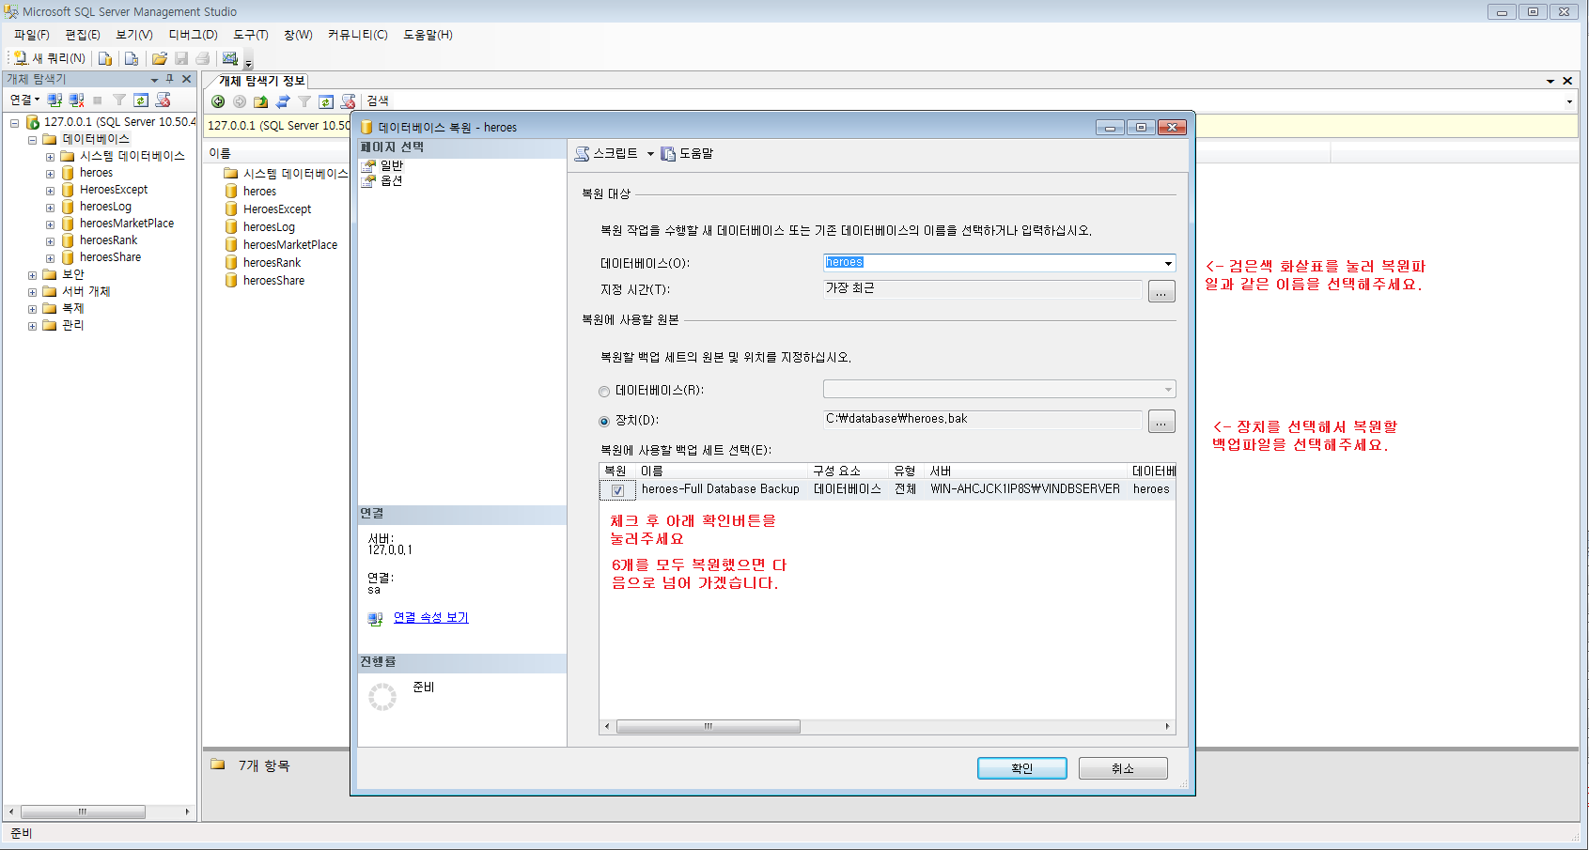
Task: Click the Name (이름) column header in backup sets
Action: pos(723,471)
